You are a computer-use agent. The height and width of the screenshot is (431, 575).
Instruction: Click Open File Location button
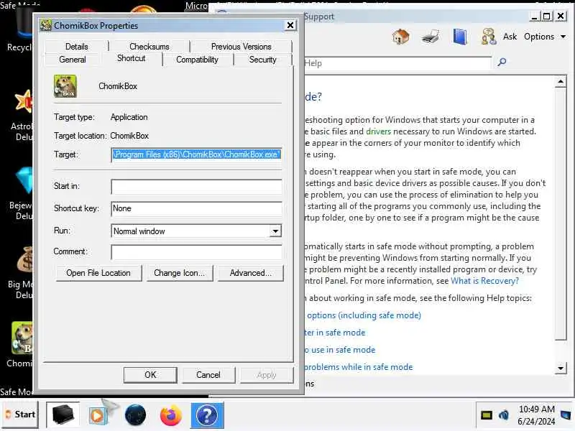tap(98, 273)
